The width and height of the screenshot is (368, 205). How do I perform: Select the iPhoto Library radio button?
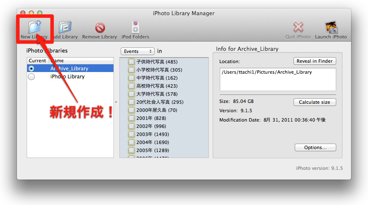(31, 77)
